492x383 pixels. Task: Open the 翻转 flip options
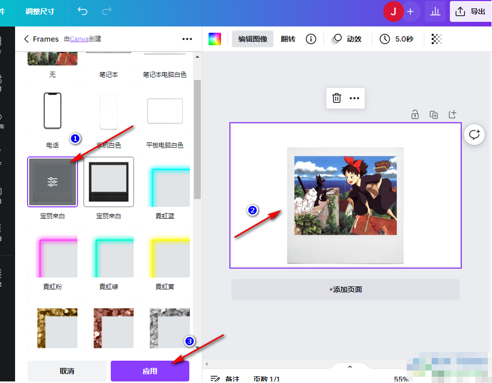click(x=288, y=38)
